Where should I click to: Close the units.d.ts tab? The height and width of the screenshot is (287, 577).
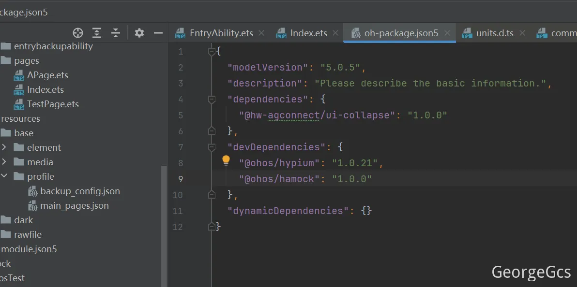pos(522,33)
